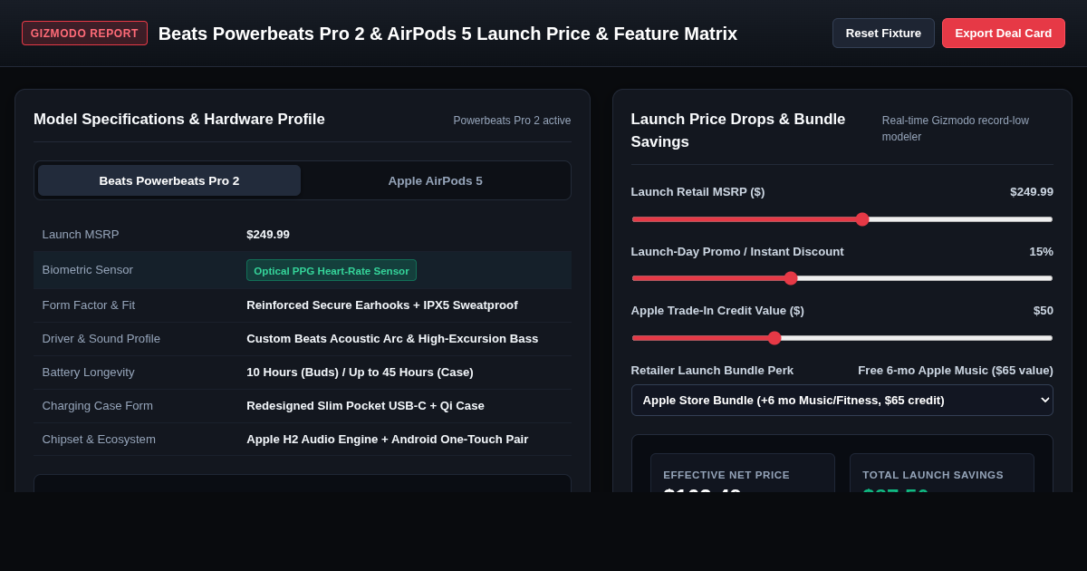Image resolution: width=1087 pixels, height=571 pixels.
Task: Click the Model Specifications & Hardware Profile heading
Action: [179, 120]
